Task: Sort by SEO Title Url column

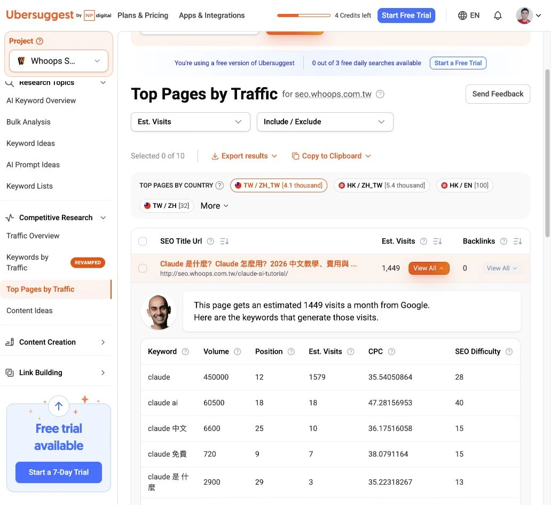Action: click(x=224, y=241)
